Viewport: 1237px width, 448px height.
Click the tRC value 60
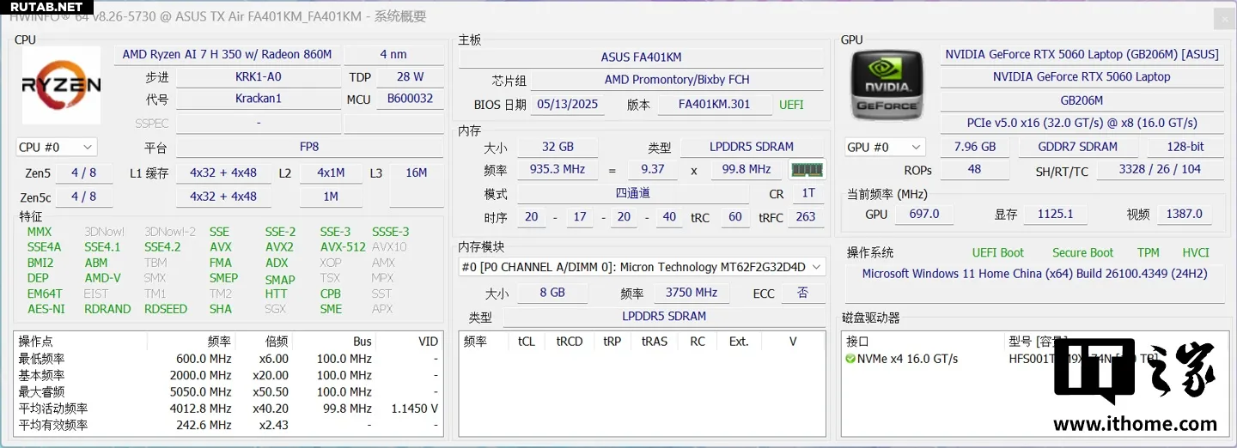pyautogui.click(x=735, y=217)
